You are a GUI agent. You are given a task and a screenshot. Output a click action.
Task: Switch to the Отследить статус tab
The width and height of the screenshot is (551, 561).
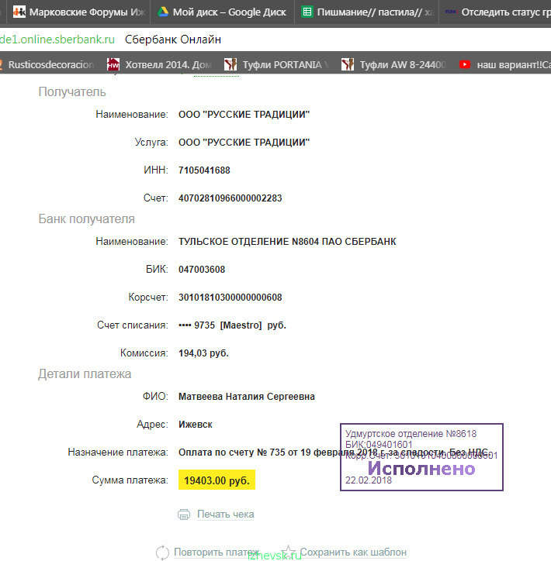(x=495, y=12)
